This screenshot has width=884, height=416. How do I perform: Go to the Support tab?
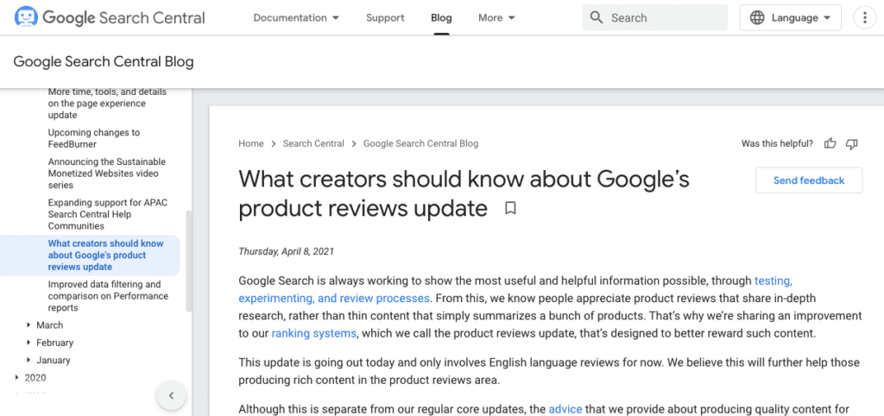385,17
